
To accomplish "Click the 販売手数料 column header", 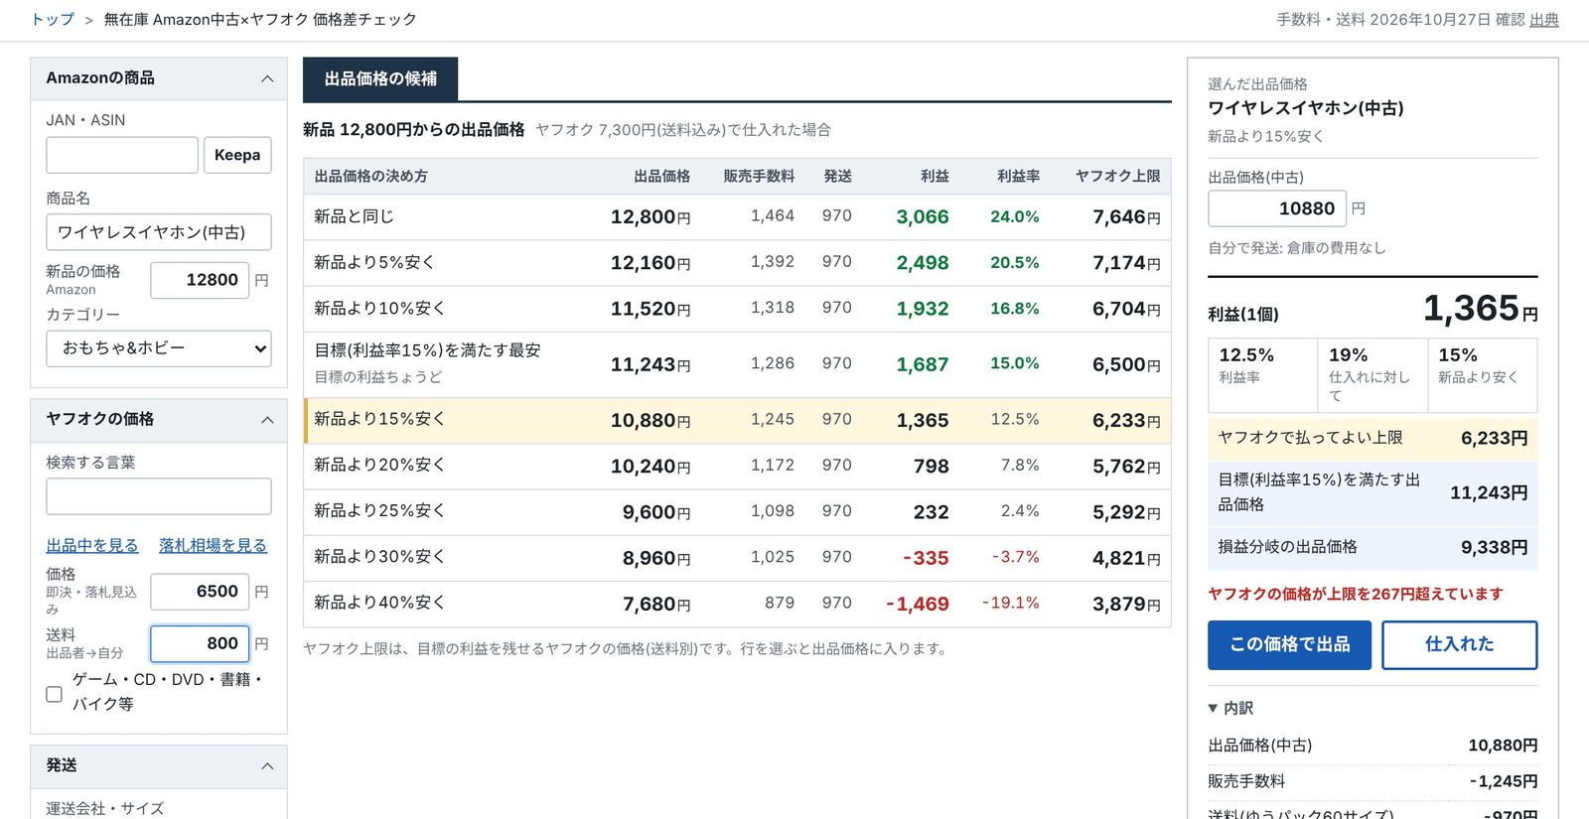I will (x=759, y=176).
